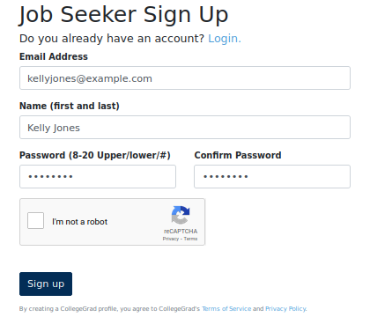The height and width of the screenshot is (317, 370).
Task: Focus the Email Address input field
Action: pos(185,78)
